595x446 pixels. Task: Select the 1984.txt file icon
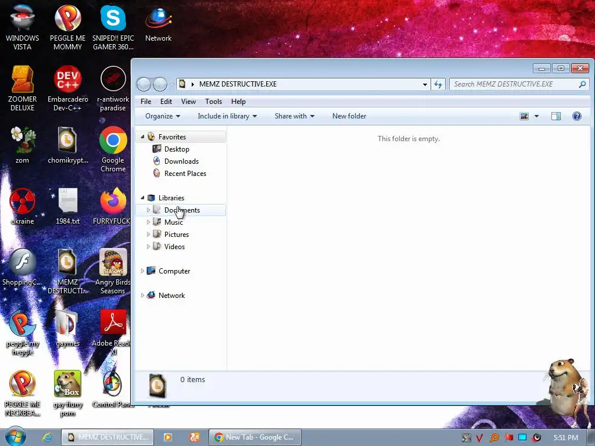click(67, 206)
